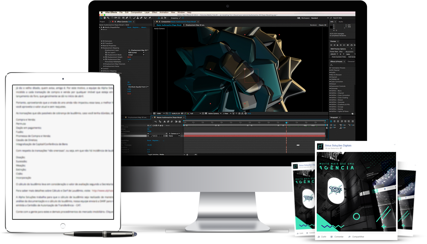This screenshot has width=427, height=244.
Task: Click Reset link for Mettle ShapeShifter
Action: [x=129, y=28]
